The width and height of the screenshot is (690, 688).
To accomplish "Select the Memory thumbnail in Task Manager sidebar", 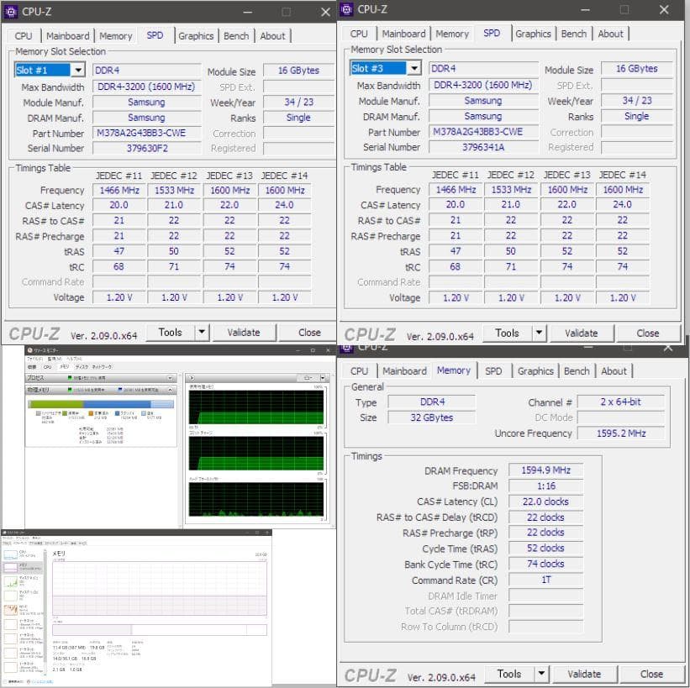I will pos(10,567).
